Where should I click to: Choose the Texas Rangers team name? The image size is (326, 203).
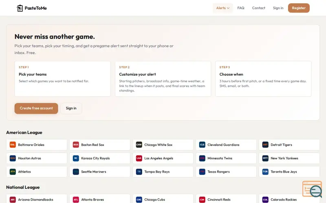[x=219, y=172]
